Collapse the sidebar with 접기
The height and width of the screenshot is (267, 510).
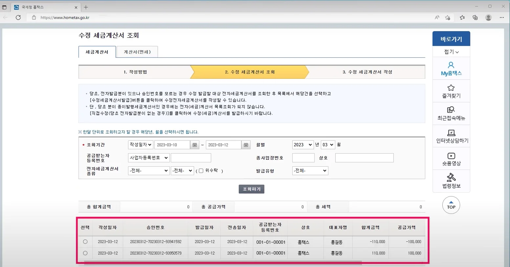tap(451, 51)
